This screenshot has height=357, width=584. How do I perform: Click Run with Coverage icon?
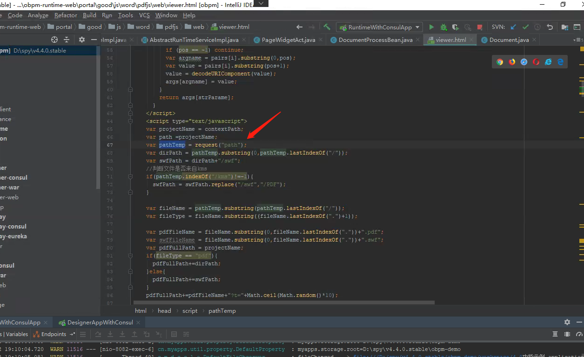coord(456,27)
